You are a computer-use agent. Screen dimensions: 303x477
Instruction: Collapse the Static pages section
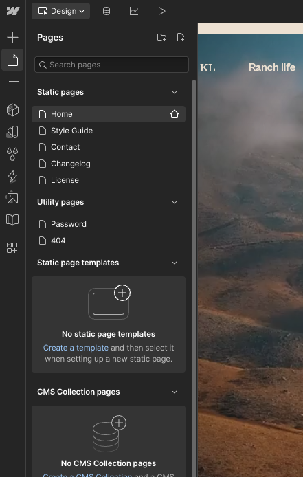tap(175, 92)
